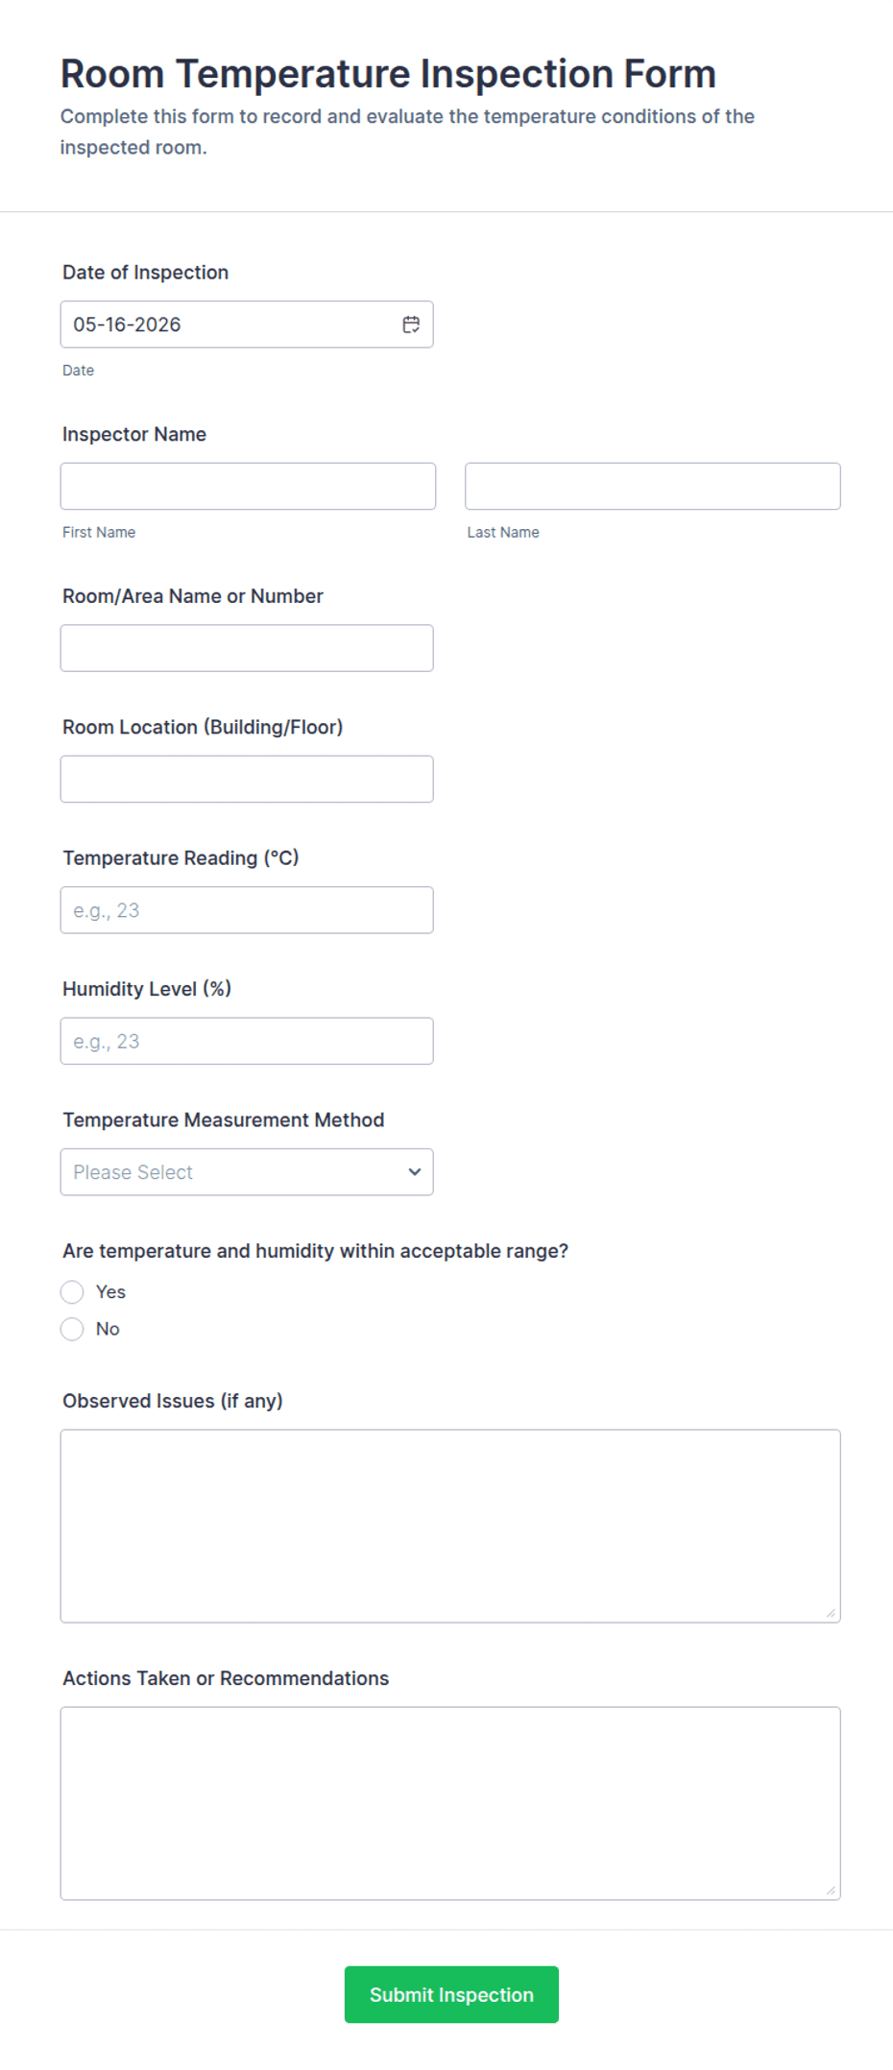Select the Yes radio button
This screenshot has width=893, height=2070.
[x=72, y=1292]
